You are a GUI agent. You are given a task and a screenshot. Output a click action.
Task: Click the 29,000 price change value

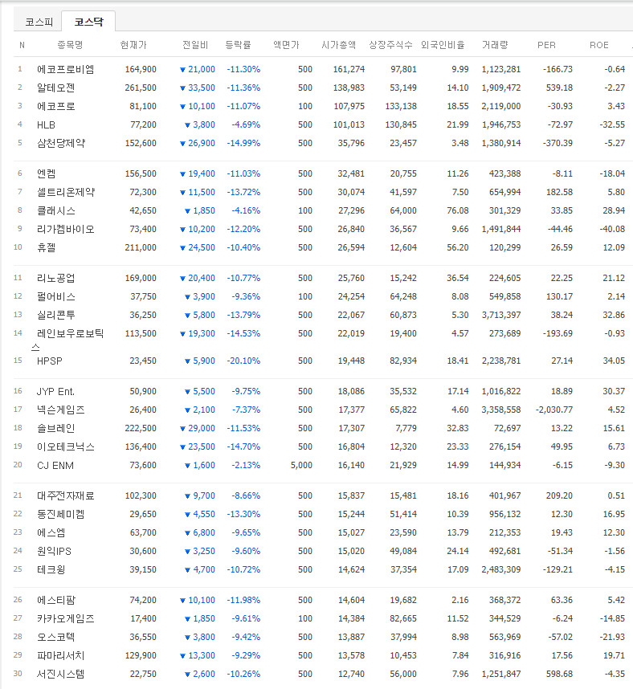pos(202,429)
